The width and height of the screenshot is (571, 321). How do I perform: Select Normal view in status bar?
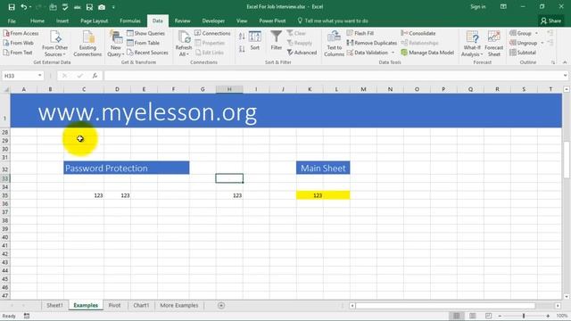click(456, 316)
